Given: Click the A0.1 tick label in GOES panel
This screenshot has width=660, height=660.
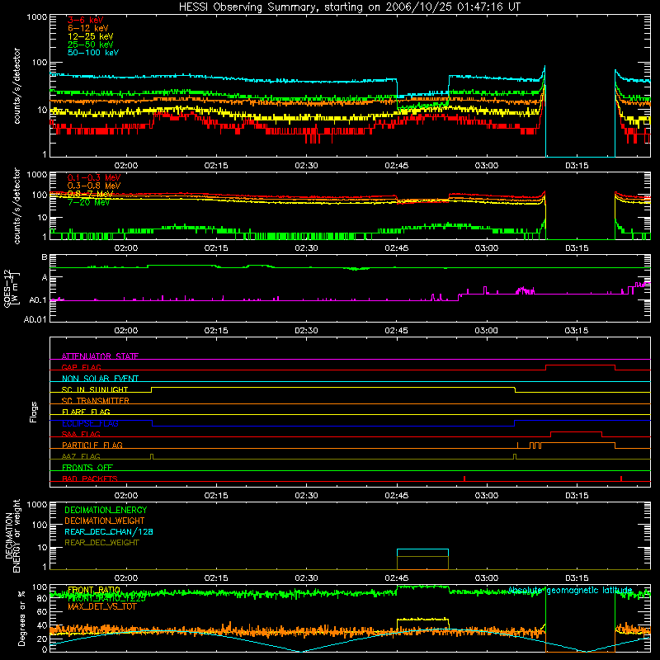Looking at the screenshot, I should pyautogui.click(x=37, y=300).
